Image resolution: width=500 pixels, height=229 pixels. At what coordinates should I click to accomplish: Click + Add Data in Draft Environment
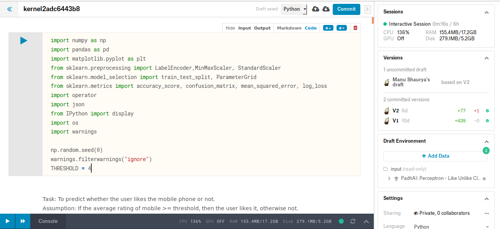pyautogui.click(x=435, y=156)
